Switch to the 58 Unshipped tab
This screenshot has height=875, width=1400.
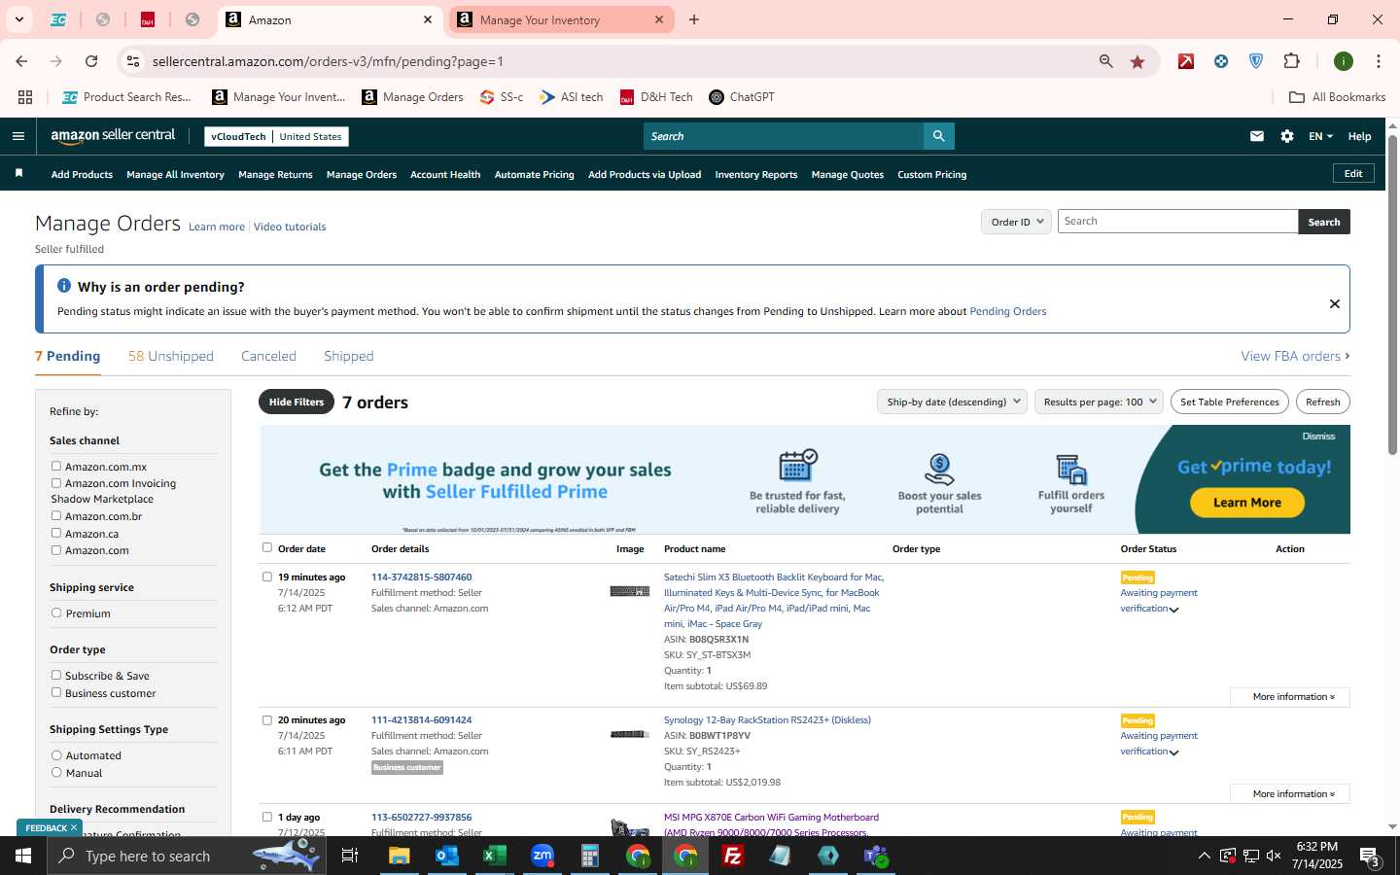171,357
